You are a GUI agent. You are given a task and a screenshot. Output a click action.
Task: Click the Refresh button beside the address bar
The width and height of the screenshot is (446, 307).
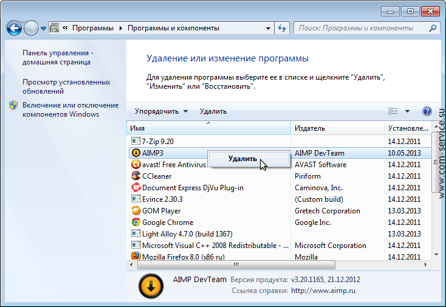click(x=282, y=28)
